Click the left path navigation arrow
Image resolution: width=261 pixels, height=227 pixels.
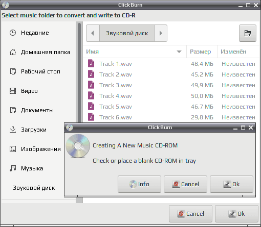93,33
